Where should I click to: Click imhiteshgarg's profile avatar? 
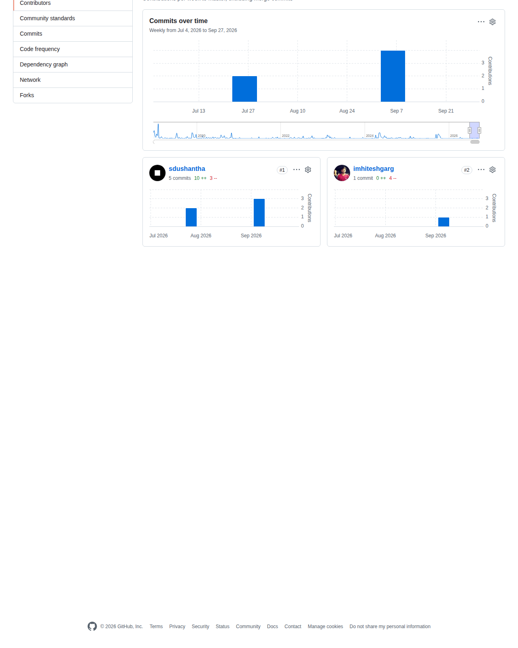coord(342,173)
